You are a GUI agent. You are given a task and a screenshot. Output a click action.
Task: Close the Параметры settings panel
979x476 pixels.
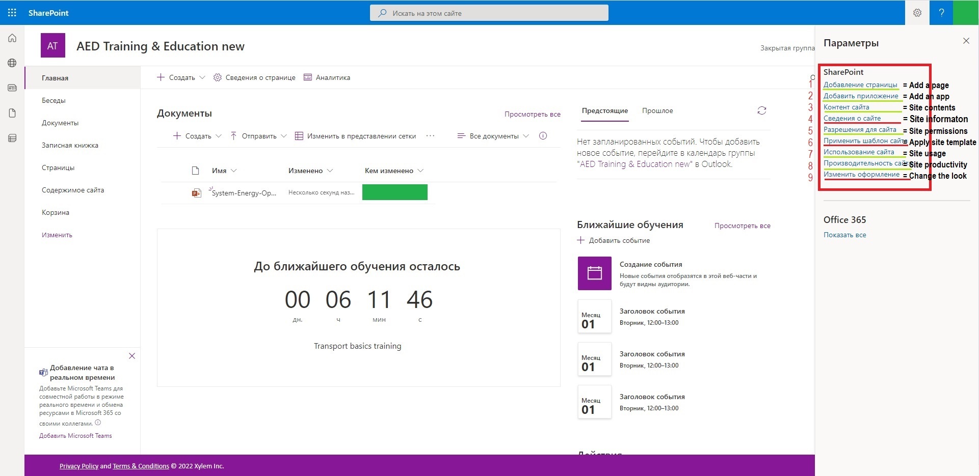(x=966, y=41)
